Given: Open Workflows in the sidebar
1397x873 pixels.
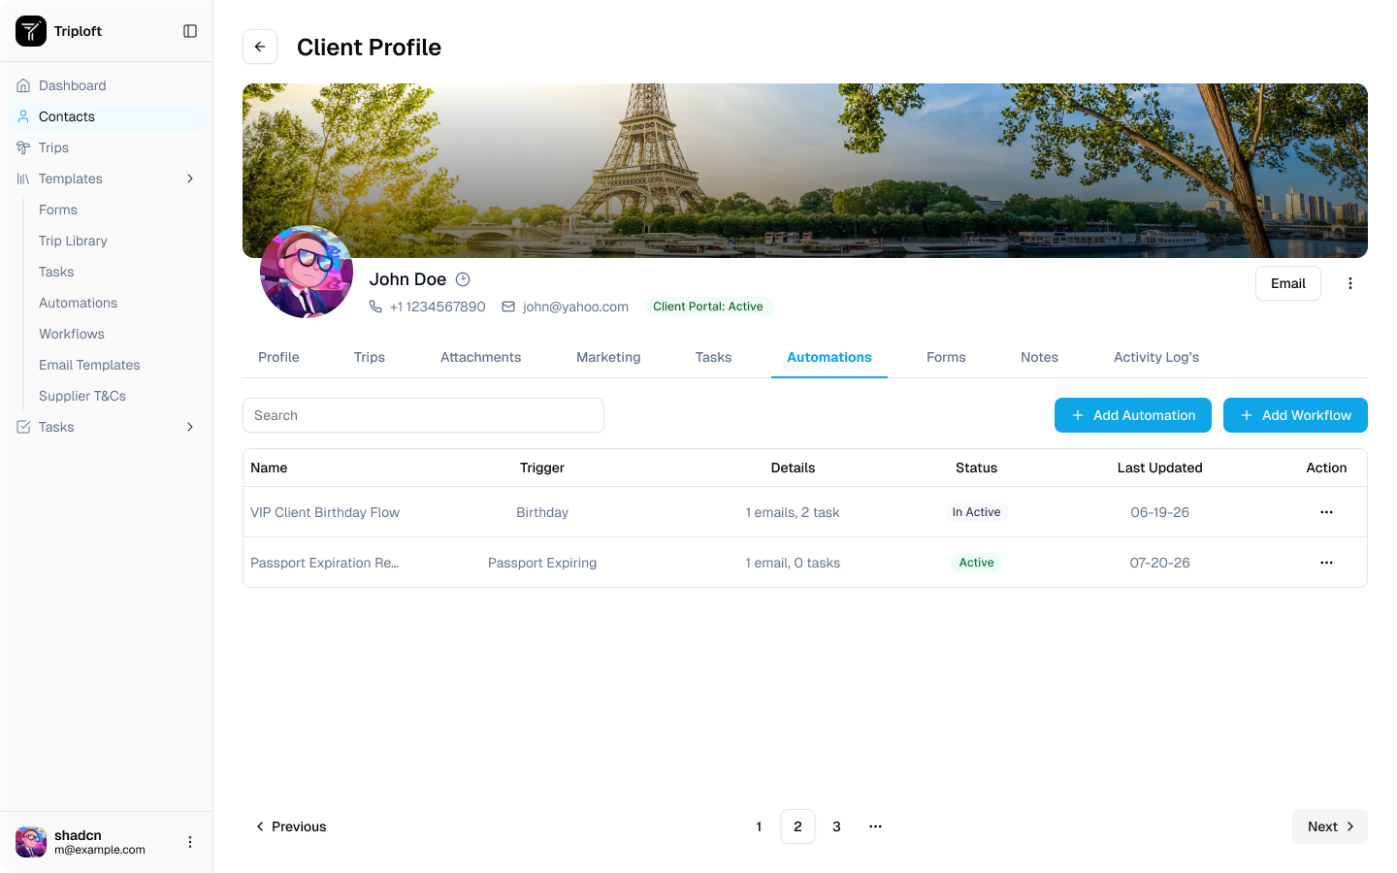Looking at the screenshot, I should click(x=72, y=334).
